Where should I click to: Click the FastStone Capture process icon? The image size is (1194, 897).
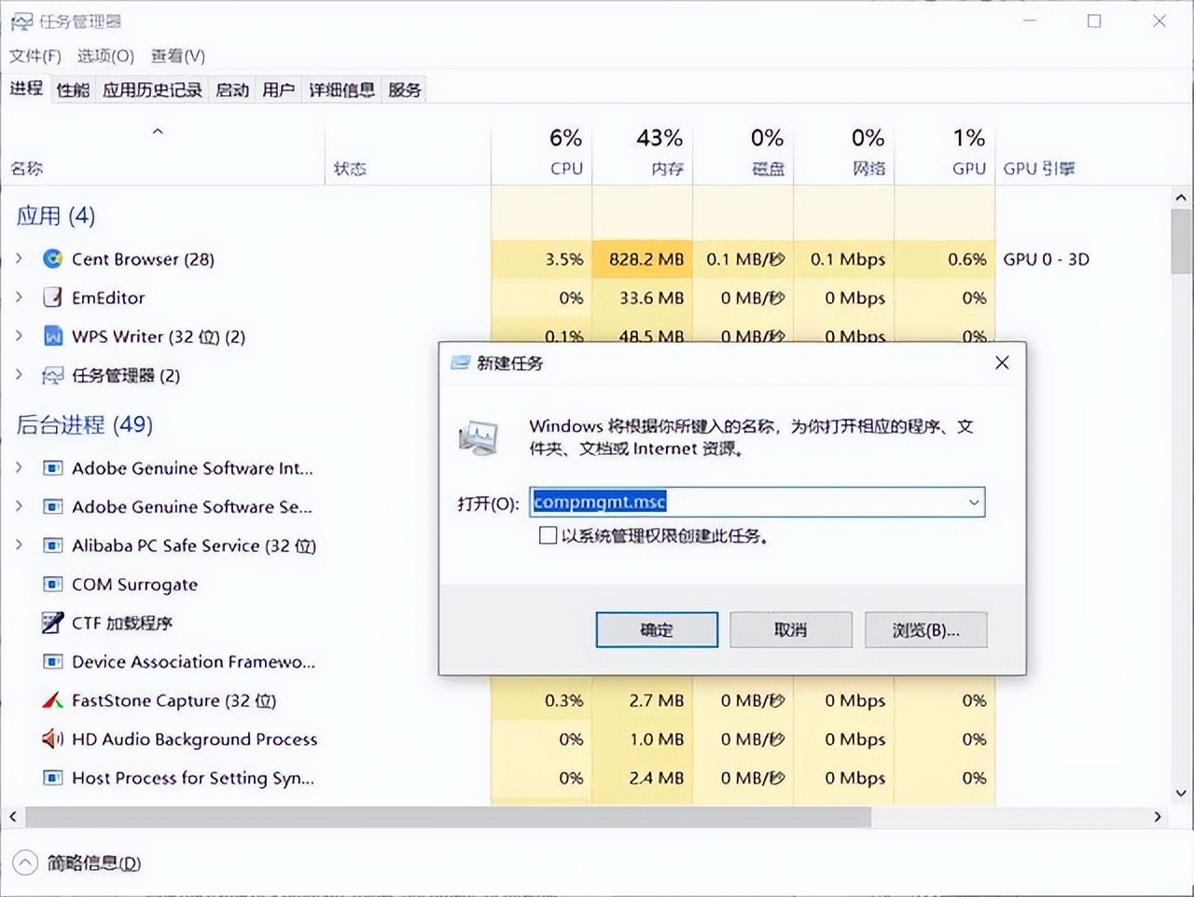click(52, 700)
